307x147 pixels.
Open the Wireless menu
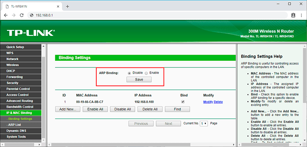click(21, 65)
